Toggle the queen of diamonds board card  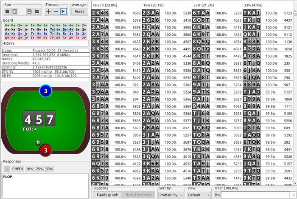(20, 34)
